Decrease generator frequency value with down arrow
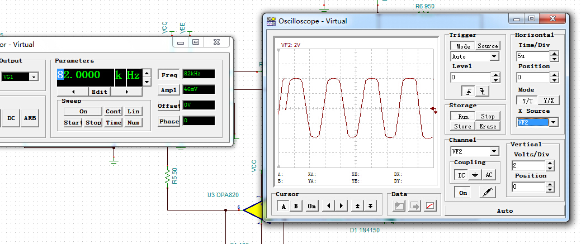The width and height of the screenshot is (581, 244). pos(147,82)
